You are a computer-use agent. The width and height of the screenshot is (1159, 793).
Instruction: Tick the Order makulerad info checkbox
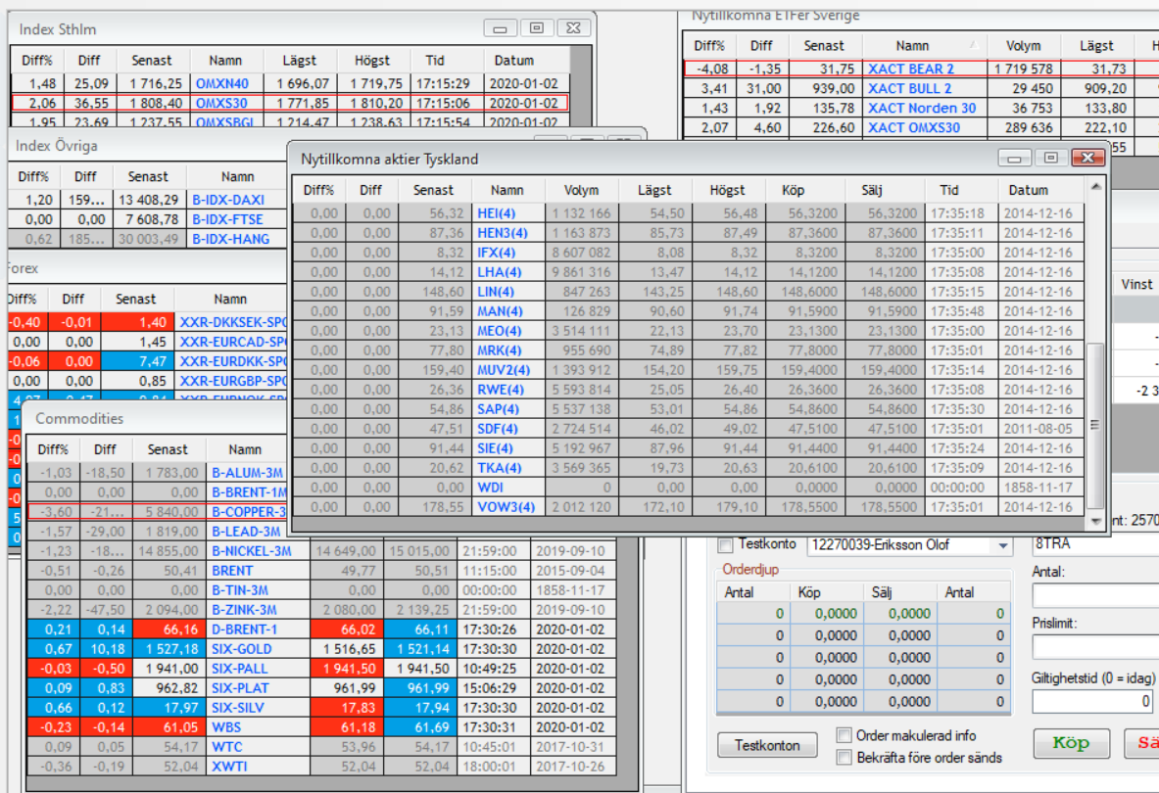pos(844,735)
